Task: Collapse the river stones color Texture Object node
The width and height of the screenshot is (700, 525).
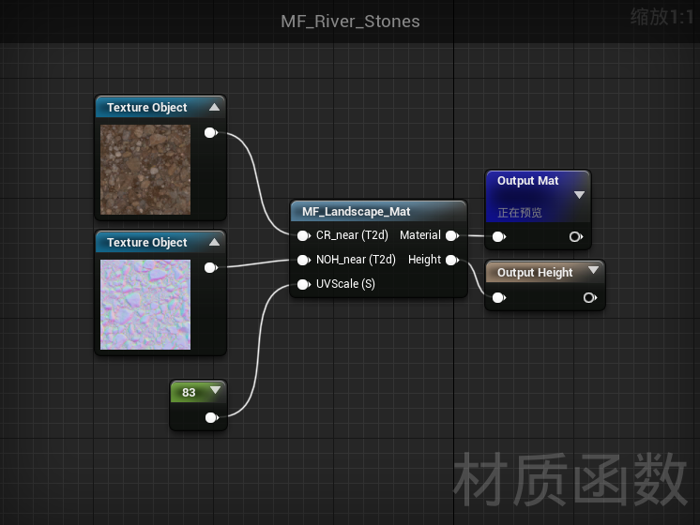Action: 214,107
